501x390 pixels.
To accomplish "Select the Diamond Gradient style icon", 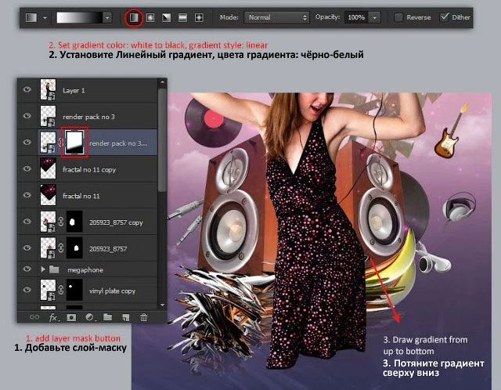I will 199,17.
